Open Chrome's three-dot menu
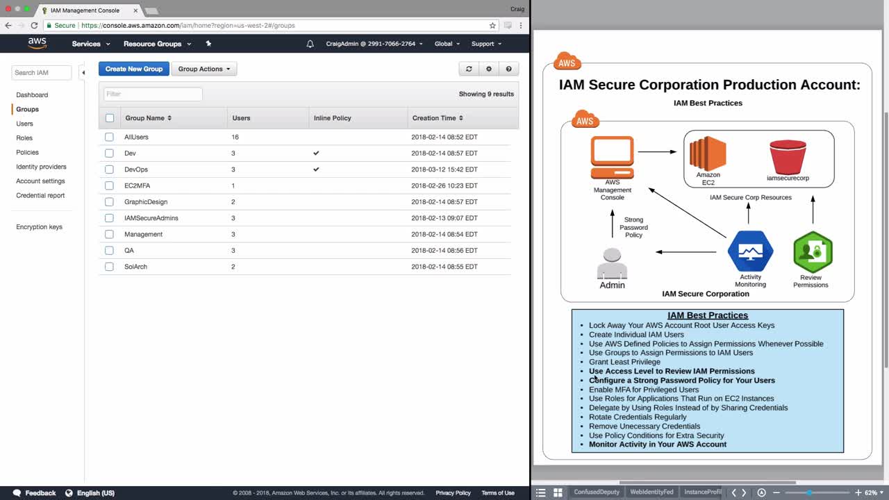This screenshot has height=500, width=889. (x=521, y=25)
